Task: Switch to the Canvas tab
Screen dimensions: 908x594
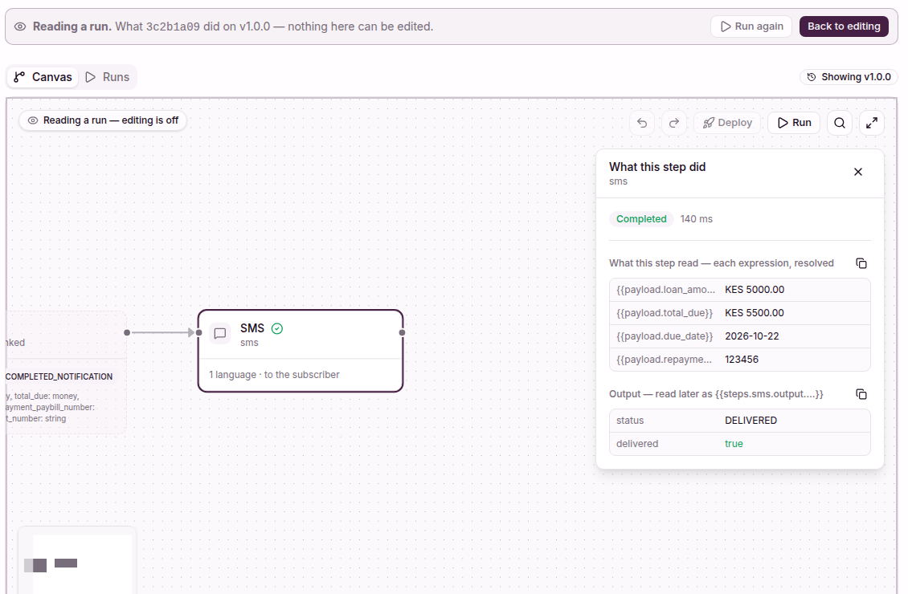Action: point(43,77)
